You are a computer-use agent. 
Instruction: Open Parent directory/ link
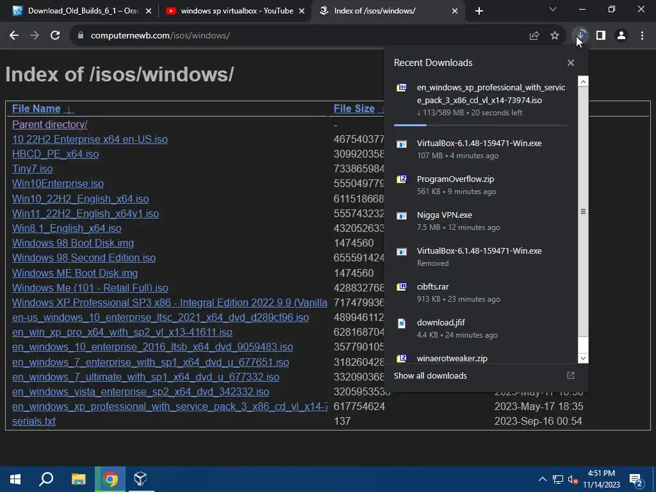click(50, 125)
